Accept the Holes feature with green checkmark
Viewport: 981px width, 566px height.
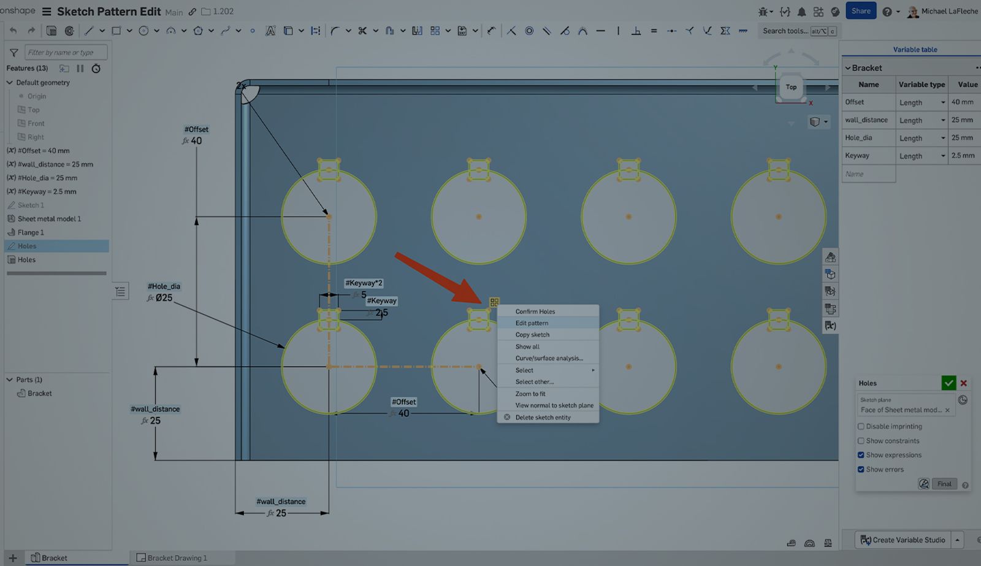pyautogui.click(x=949, y=383)
